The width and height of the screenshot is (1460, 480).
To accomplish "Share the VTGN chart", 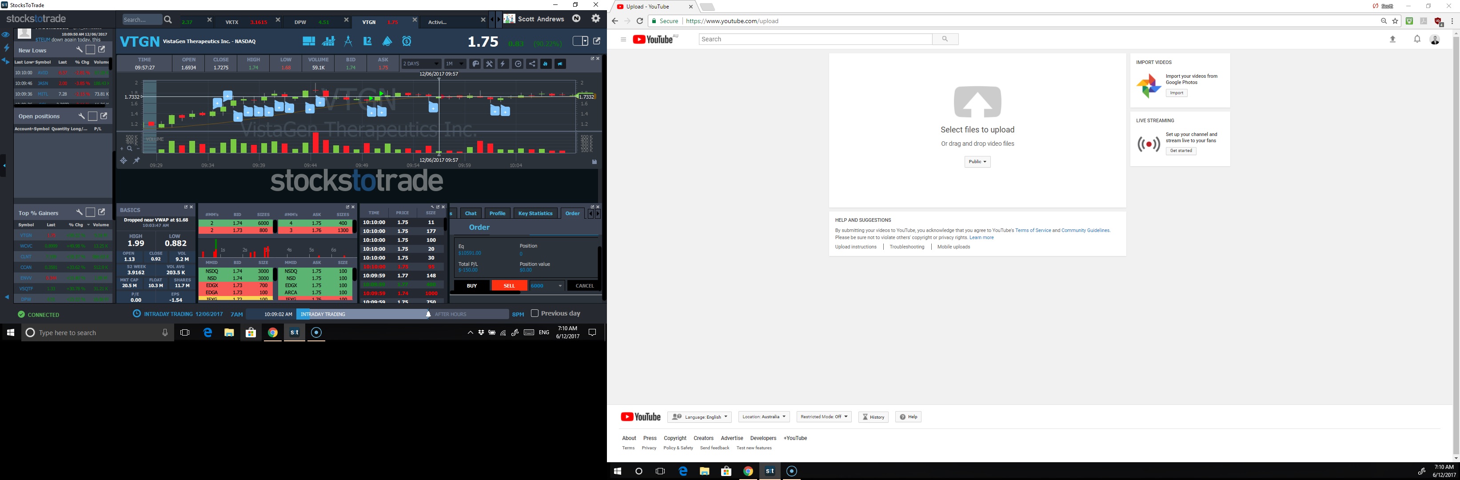I will 532,64.
